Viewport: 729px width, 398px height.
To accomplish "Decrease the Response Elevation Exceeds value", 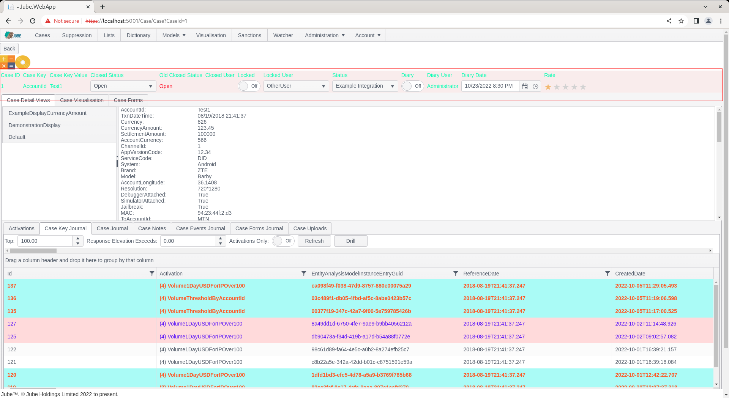I will point(221,244).
